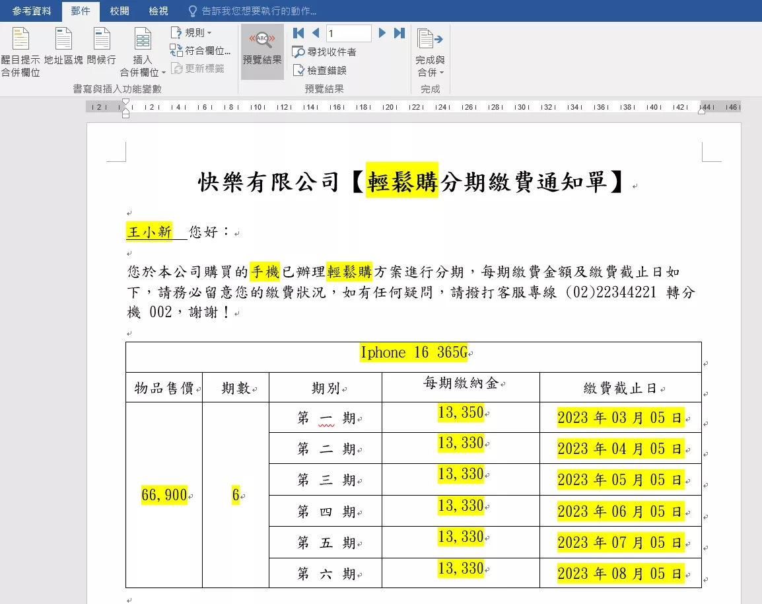Go to the last record

coord(399,33)
